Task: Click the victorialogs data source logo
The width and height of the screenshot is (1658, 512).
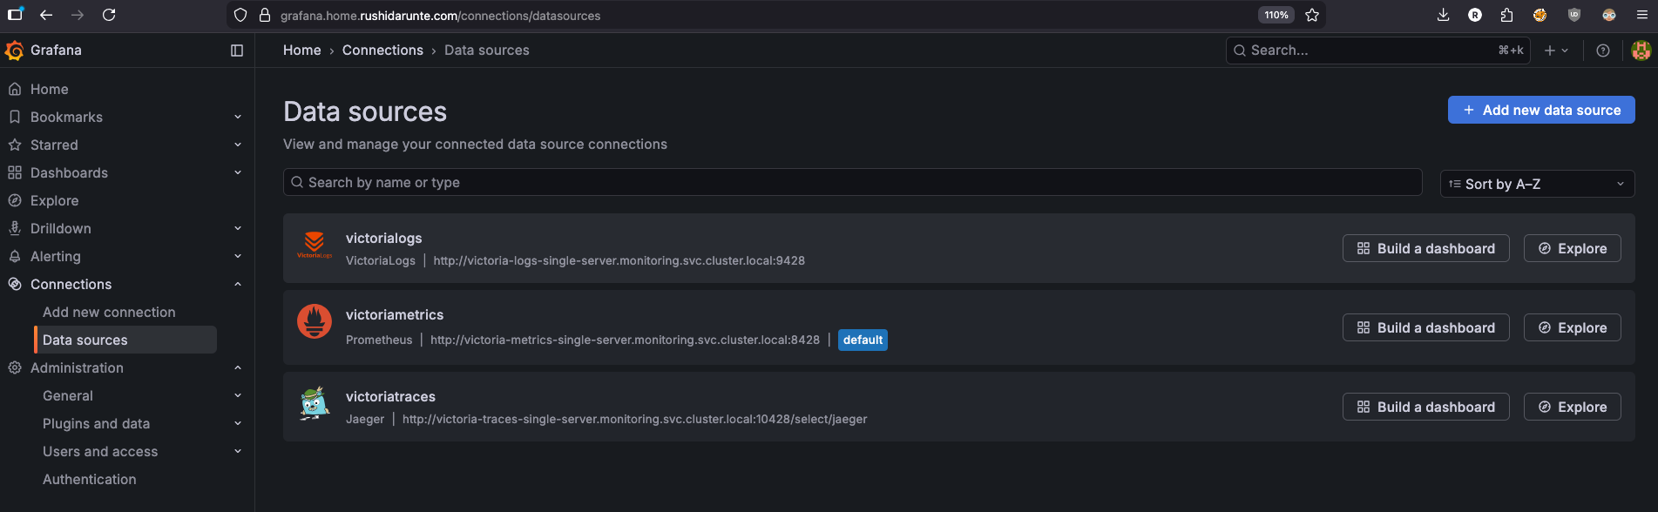Action: coord(315,245)
